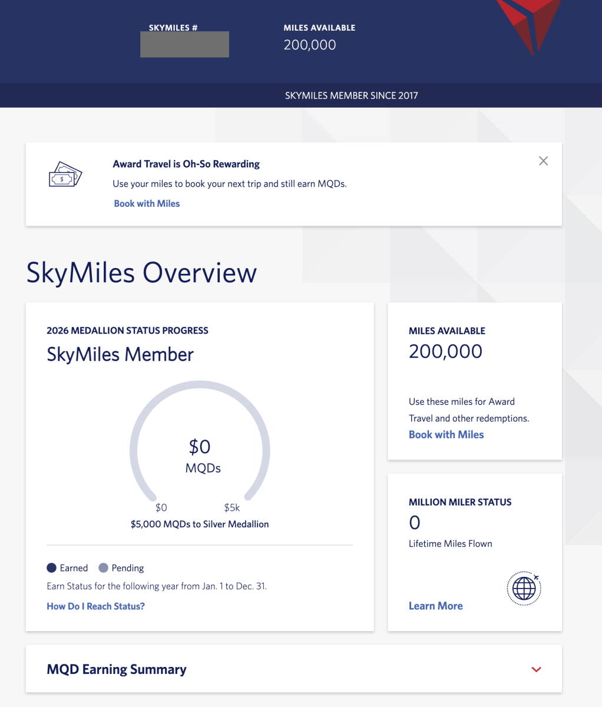Image resolution: width=602 pixels, height=707 pixels.
Task: Click the cash icon in Award Travel banner
Action: click(x=65, y=176)
